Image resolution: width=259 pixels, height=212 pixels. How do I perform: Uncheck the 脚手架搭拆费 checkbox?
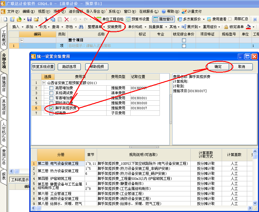(x=52, y=108)
